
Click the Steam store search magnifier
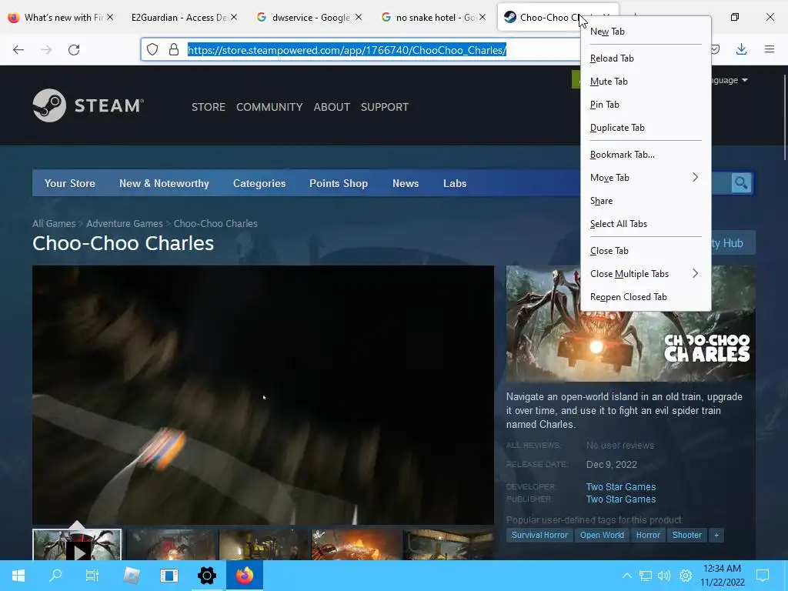(x=741, y=183)
